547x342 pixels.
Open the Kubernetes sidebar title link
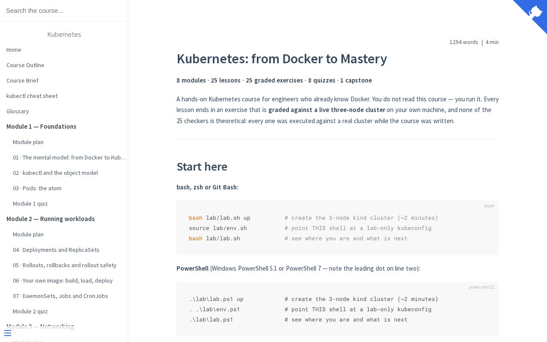tap(64, 34)
